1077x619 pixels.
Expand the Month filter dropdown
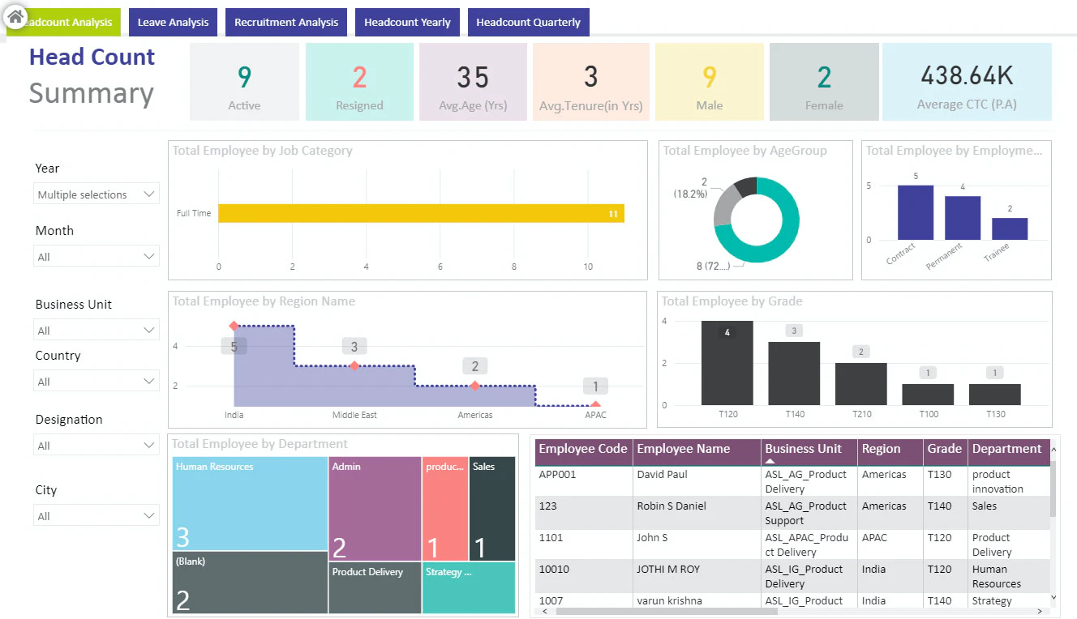point(97,257)
